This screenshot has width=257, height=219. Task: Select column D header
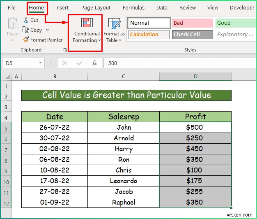tap(195, 77)
